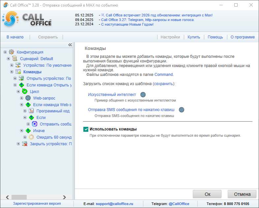Click the globe icon next to Web-запрос
Image resolution: width=259 pixels, height=208 pixels.
pyautogui.click(x=28, y=98)
